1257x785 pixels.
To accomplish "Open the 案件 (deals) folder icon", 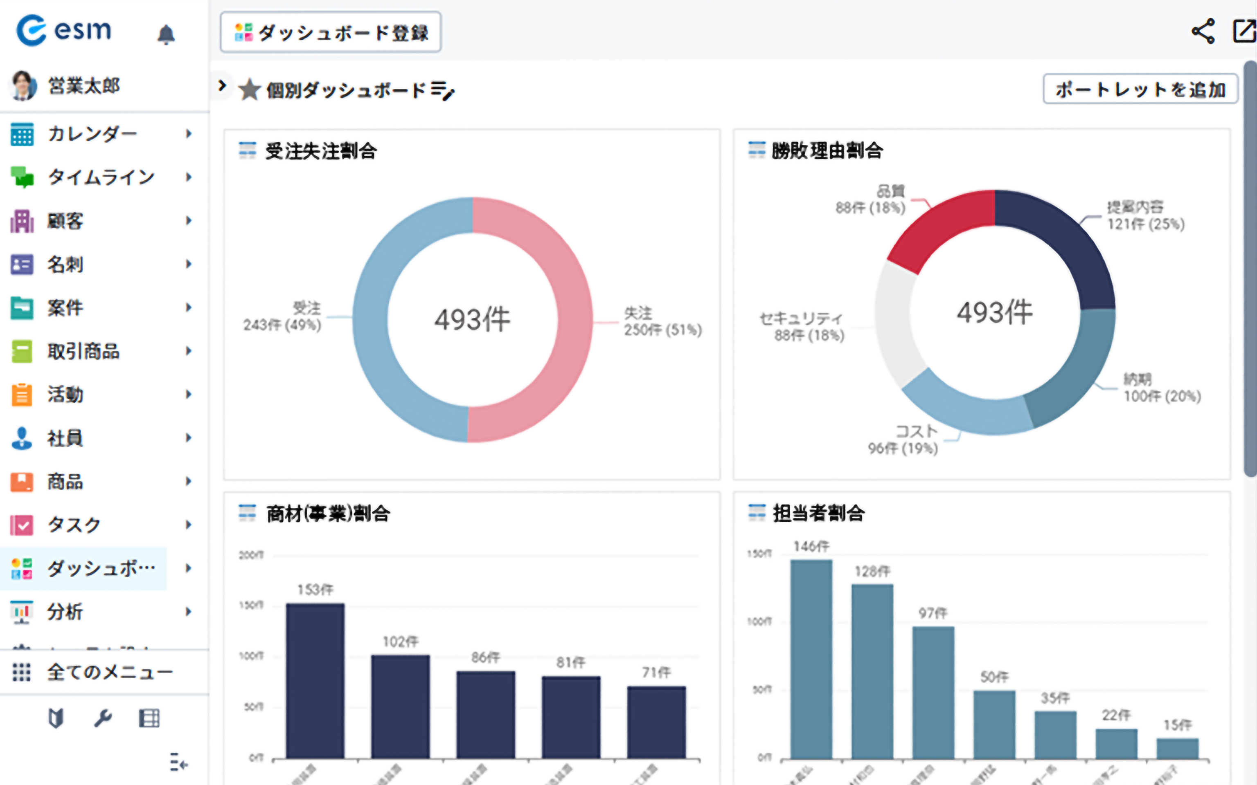I will point(22,307).
